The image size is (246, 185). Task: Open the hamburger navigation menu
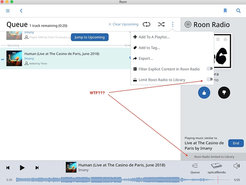(8, 11)
